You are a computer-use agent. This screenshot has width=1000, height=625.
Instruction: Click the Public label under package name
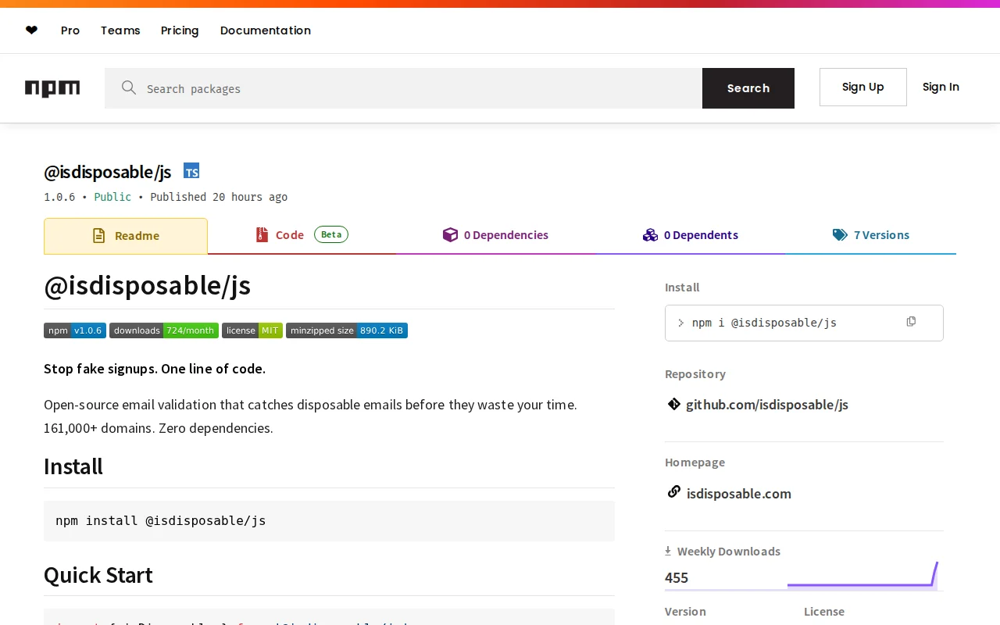(112, 197)
